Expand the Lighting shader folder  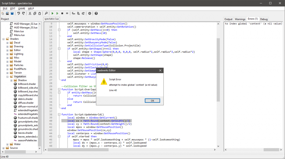coord(7,54)
